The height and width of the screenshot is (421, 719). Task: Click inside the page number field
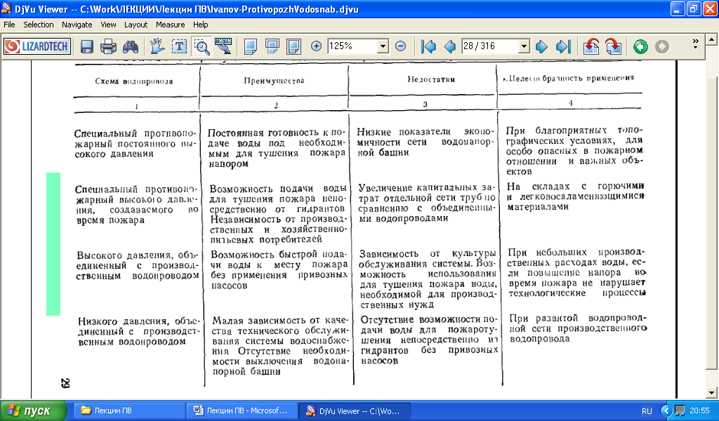tap(489, 46)
